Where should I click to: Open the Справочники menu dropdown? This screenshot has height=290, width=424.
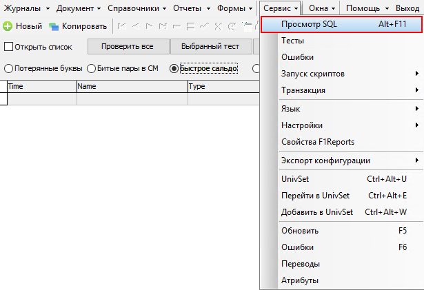coord(137,8)
